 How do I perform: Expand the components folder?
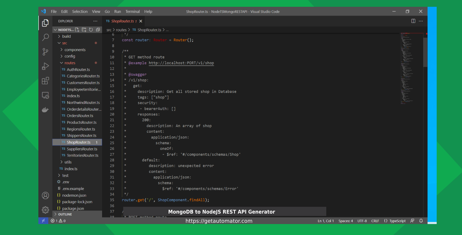(x=75, y=50)
